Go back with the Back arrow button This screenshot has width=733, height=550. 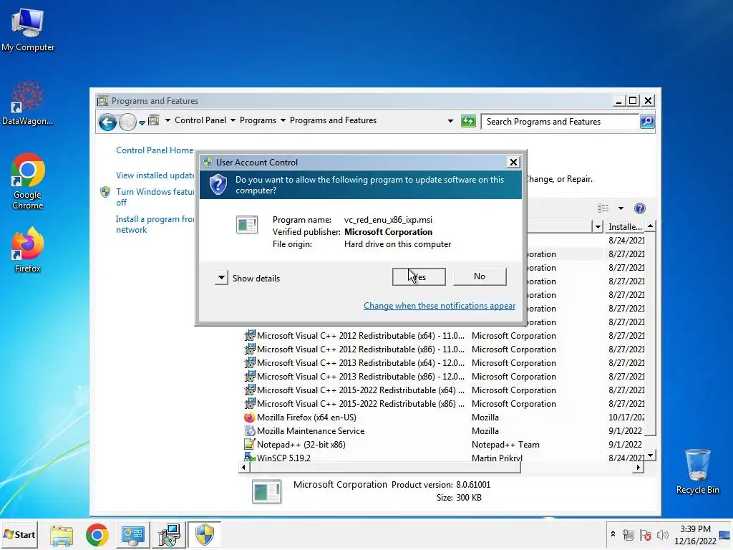pyautogui.click(x=107, y=122)
